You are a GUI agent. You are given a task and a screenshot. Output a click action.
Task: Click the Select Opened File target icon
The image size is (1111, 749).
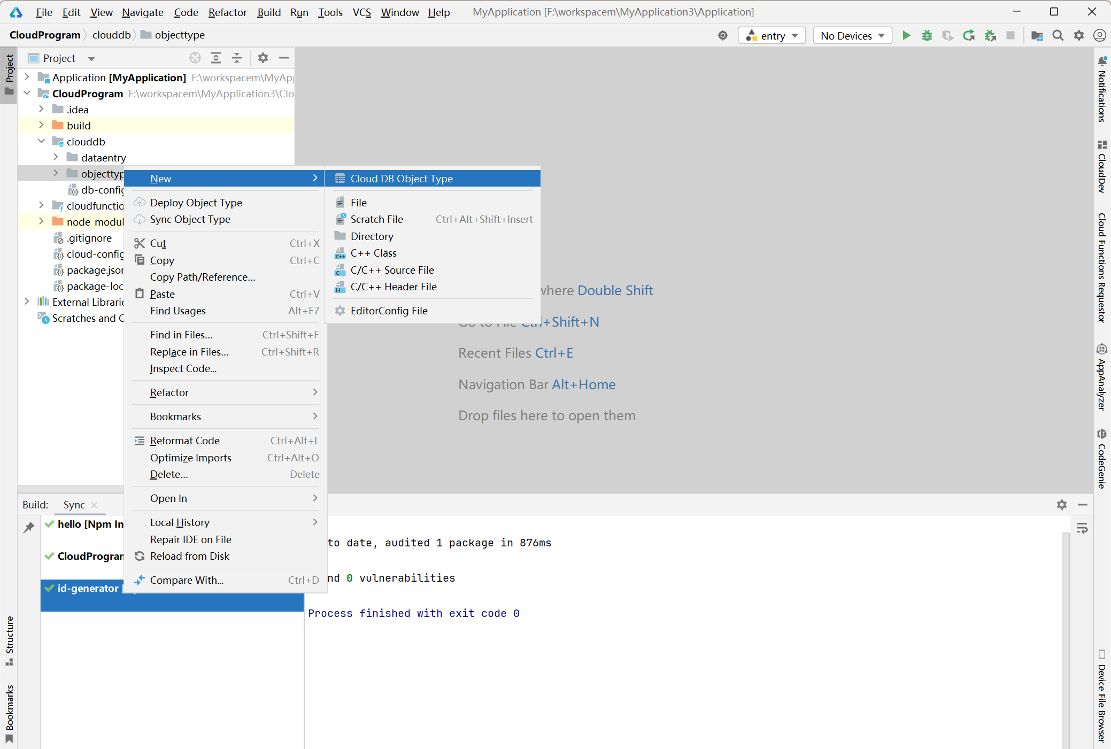click(195, 58)
